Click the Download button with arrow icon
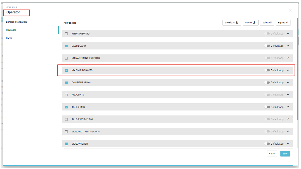Image resolution: width=301 pixels, height=169 pixels. coord(232,23)
